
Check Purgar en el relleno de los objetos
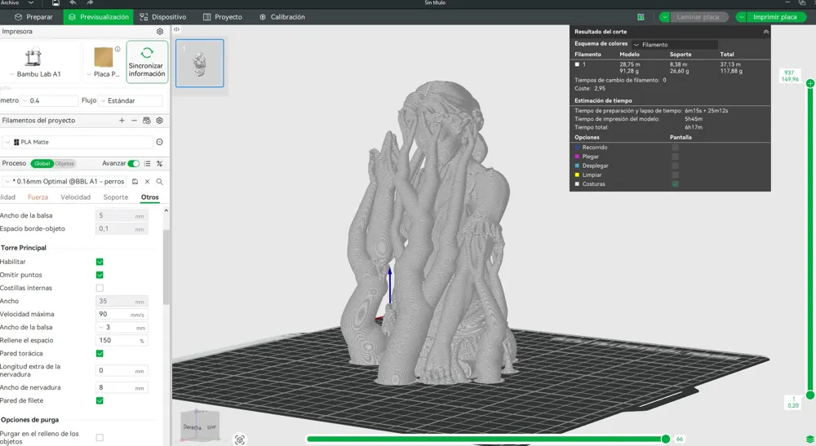click(x=100, y=438)
